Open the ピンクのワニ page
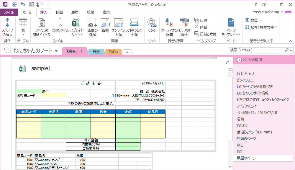295x170 pixels. 245,80
